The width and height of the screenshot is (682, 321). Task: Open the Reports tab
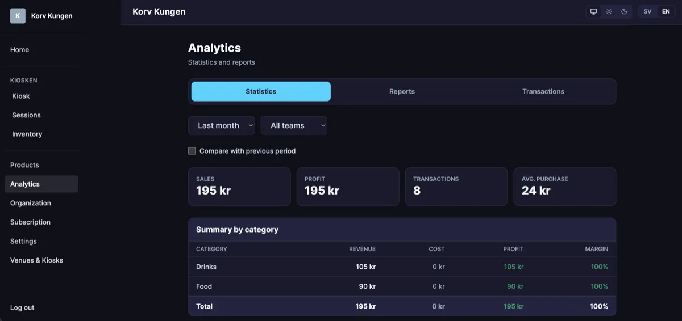point(402,91)
